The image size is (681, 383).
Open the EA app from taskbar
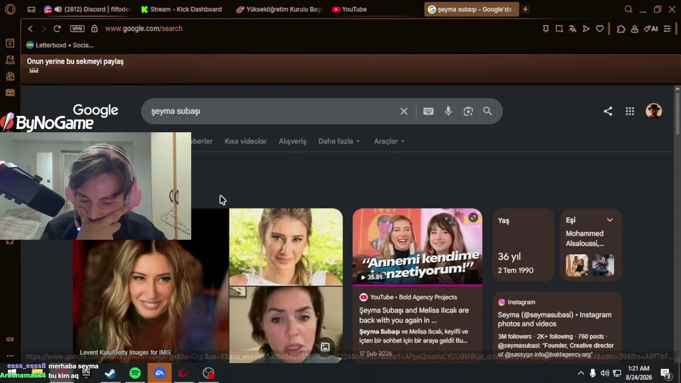[160, 373]
